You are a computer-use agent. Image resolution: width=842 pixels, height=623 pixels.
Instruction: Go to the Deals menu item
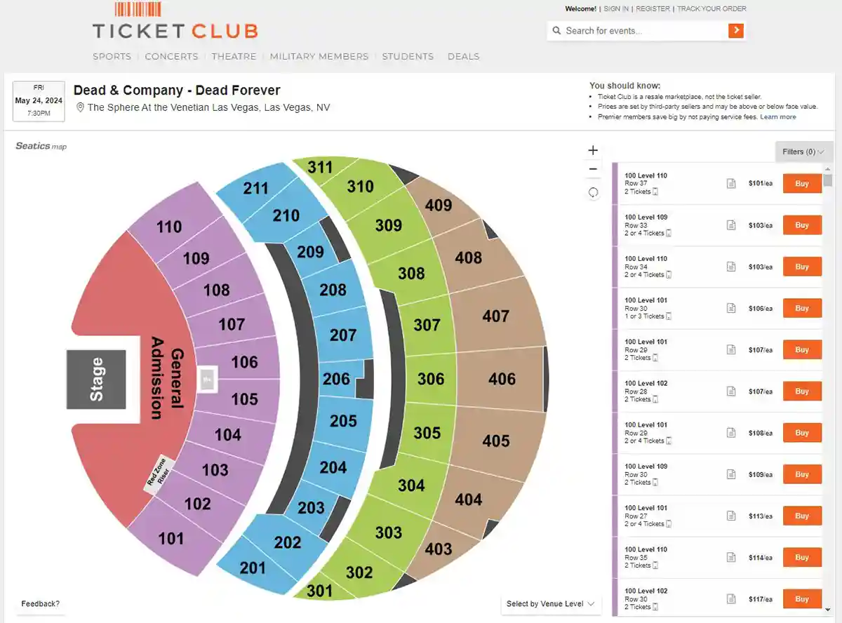pyautogui.click(x=464, y=56)
